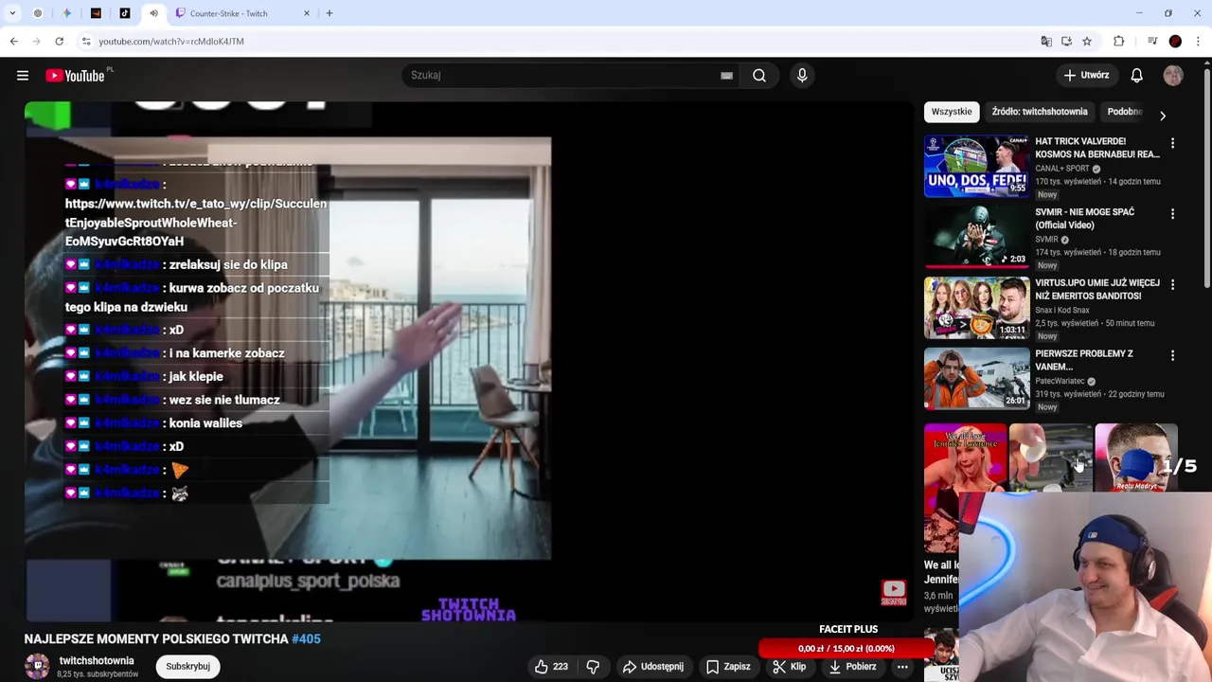
Task: Open SVMIR - NIE MOGĘ SPAĆ thumbnail
Action: point(976,237)
